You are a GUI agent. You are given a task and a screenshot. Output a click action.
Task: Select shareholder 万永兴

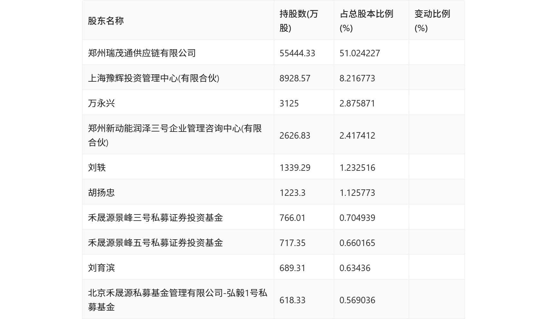pos(101,103)
